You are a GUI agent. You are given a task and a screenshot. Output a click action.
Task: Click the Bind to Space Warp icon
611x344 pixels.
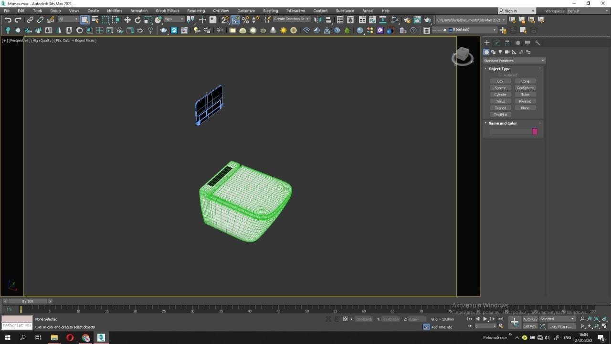point(51,20)
